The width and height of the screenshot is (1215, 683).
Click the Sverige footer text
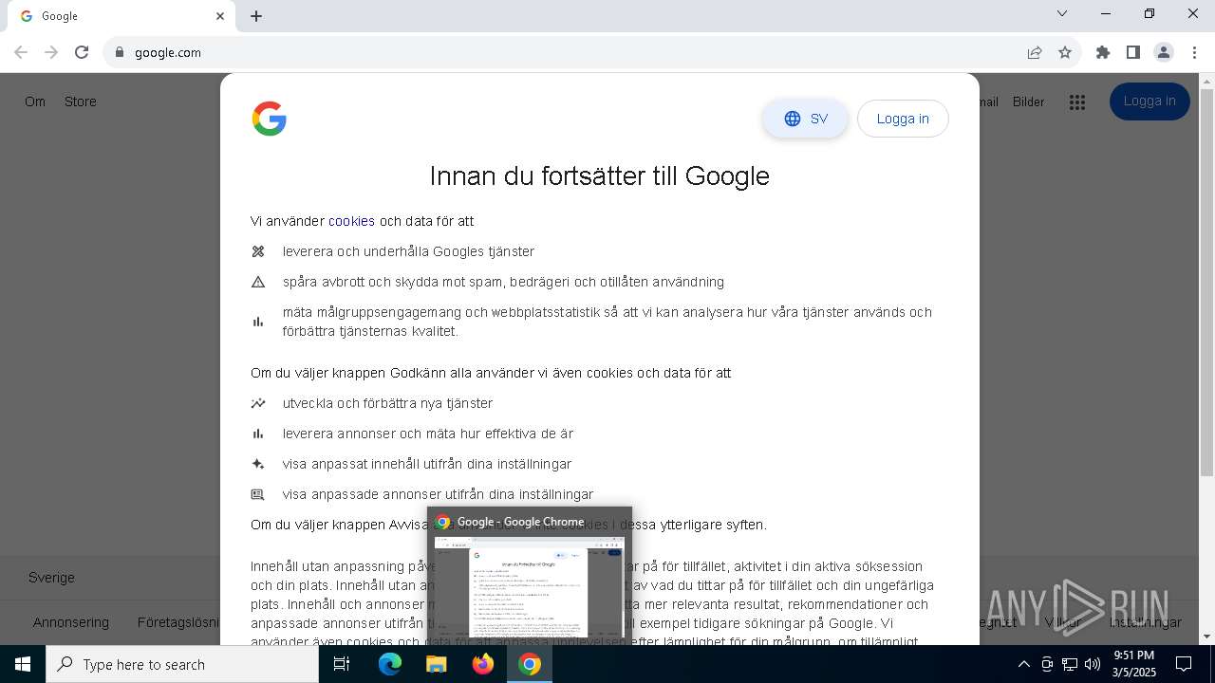51,577
